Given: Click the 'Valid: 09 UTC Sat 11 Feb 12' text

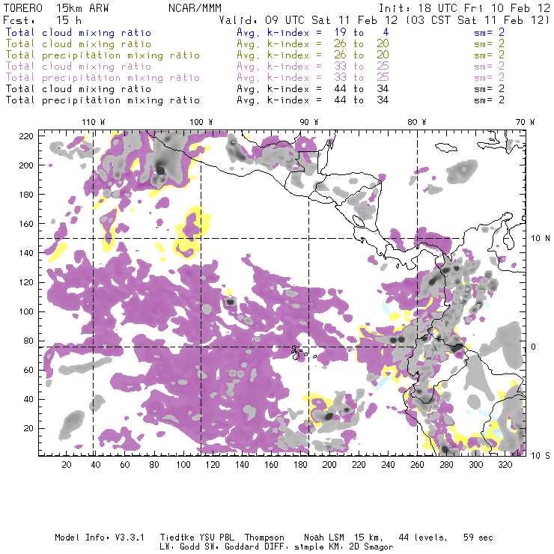Looking at the screenshot, I should [308, 19].
